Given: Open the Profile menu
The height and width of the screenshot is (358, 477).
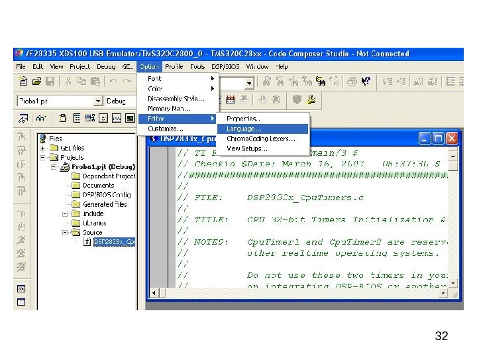Looking at the screenshot, I should point(174,67).
